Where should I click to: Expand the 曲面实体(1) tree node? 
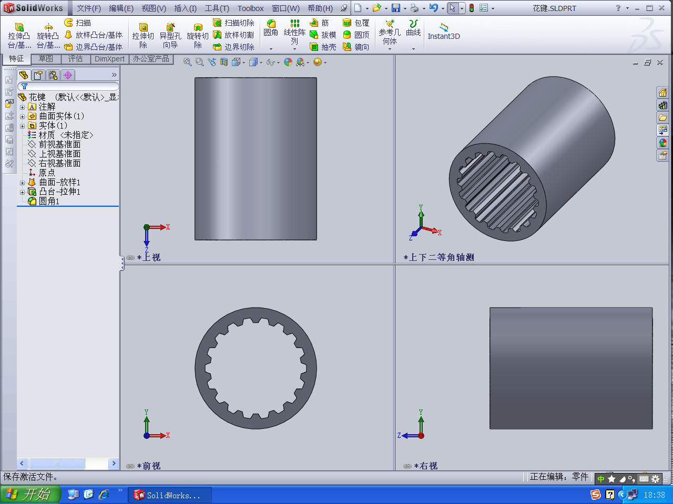[22, 117]
